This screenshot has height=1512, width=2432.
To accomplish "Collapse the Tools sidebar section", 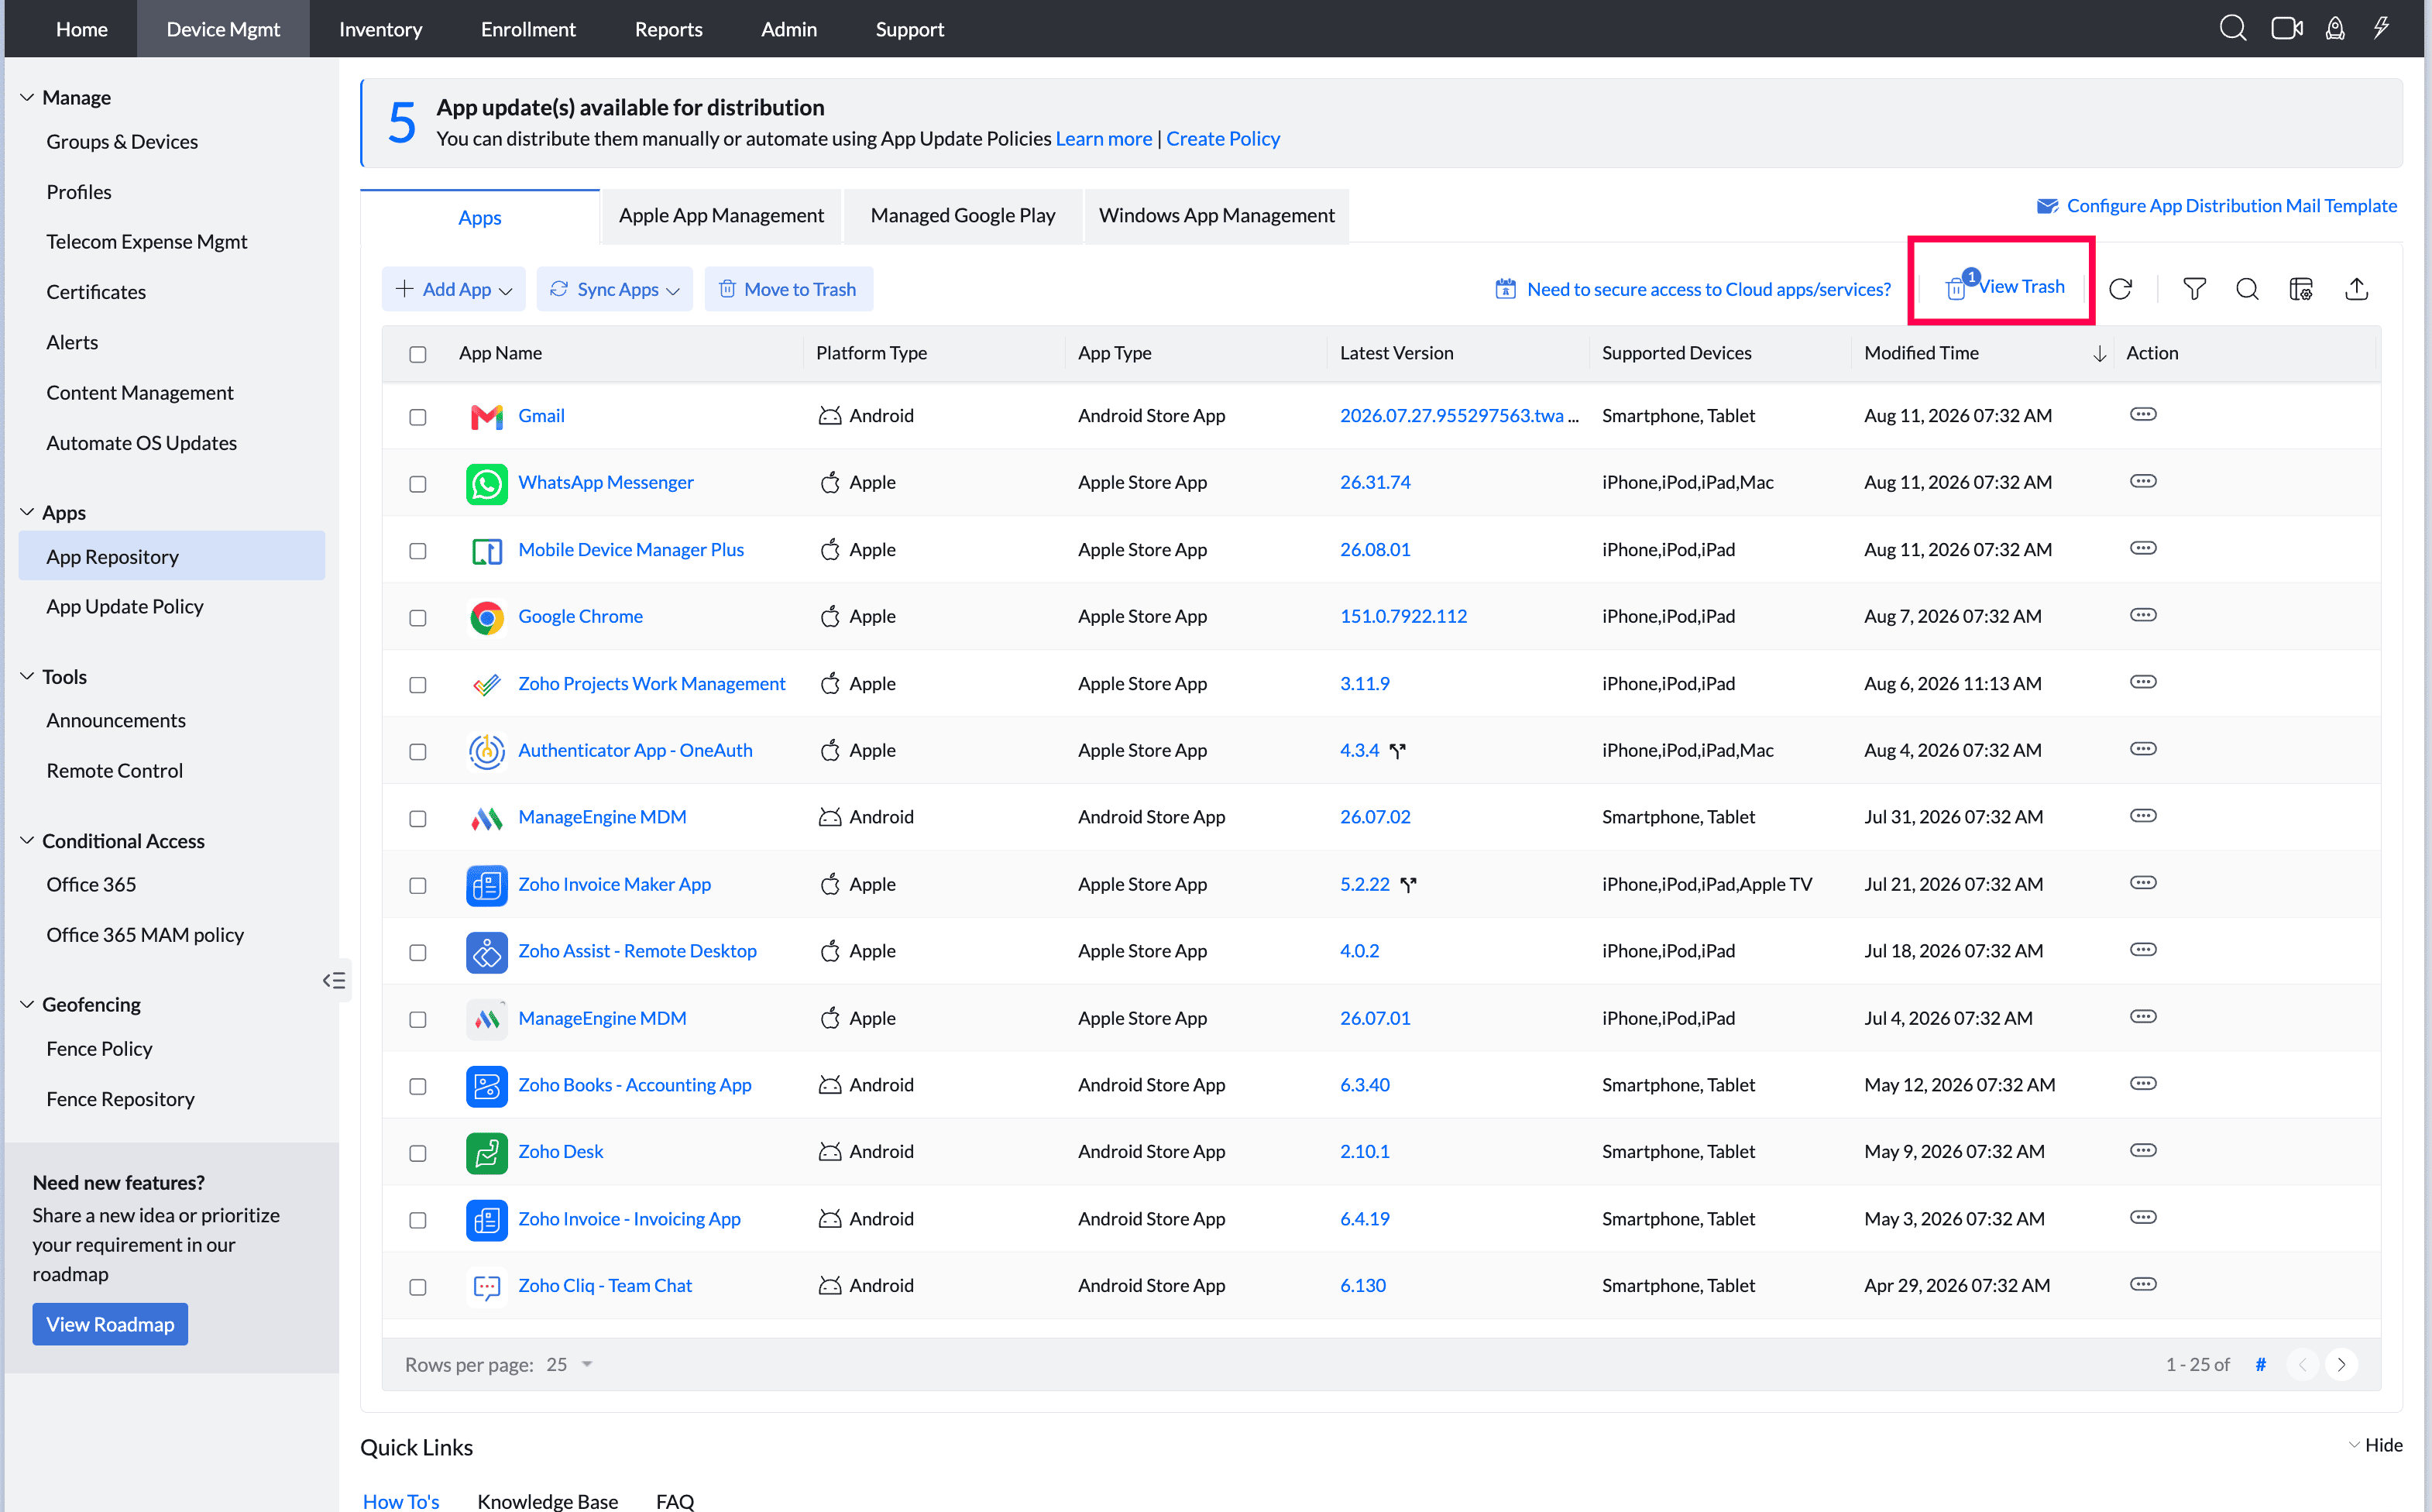I will (27, 676).
